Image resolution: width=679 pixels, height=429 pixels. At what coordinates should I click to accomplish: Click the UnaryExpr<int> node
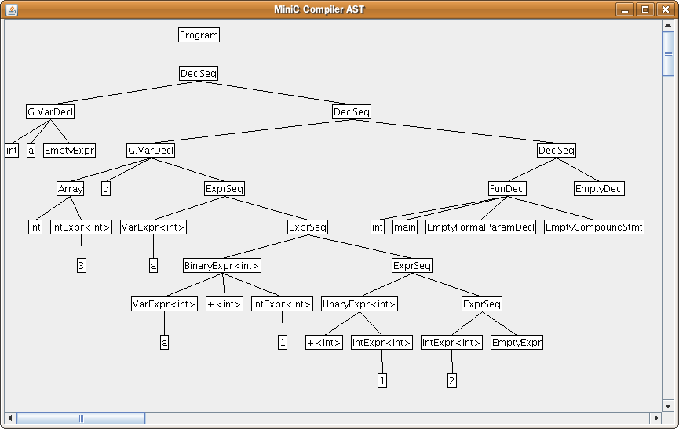[360, 304]
